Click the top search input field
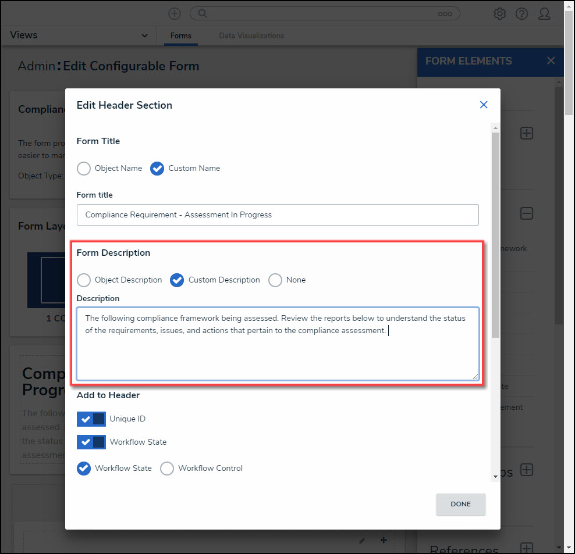 [x=325, y=14]
